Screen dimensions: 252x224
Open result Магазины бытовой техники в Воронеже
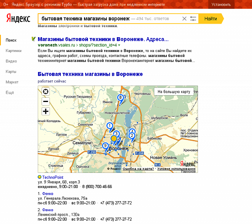click(x=103, y=39)
